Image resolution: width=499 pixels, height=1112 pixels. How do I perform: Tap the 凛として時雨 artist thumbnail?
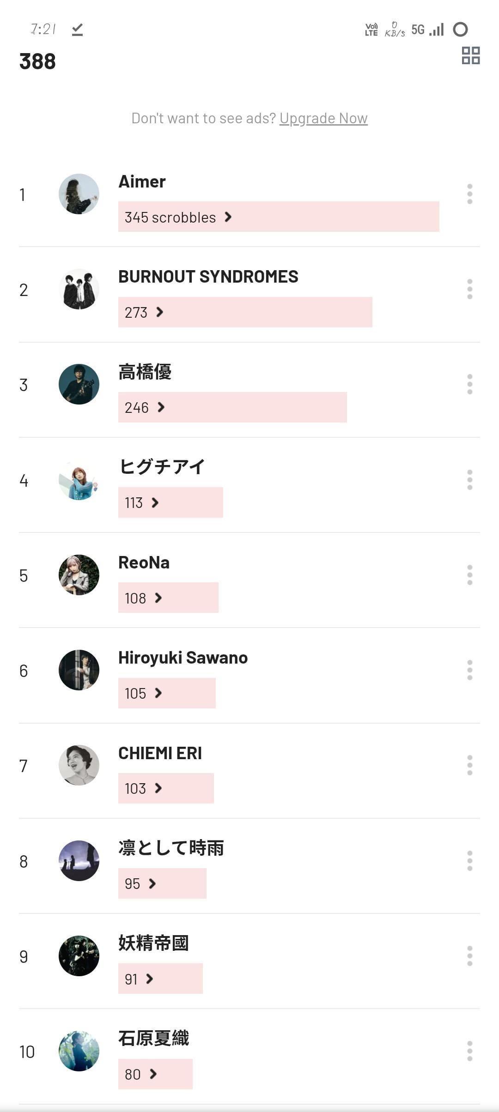click(79, 861)
